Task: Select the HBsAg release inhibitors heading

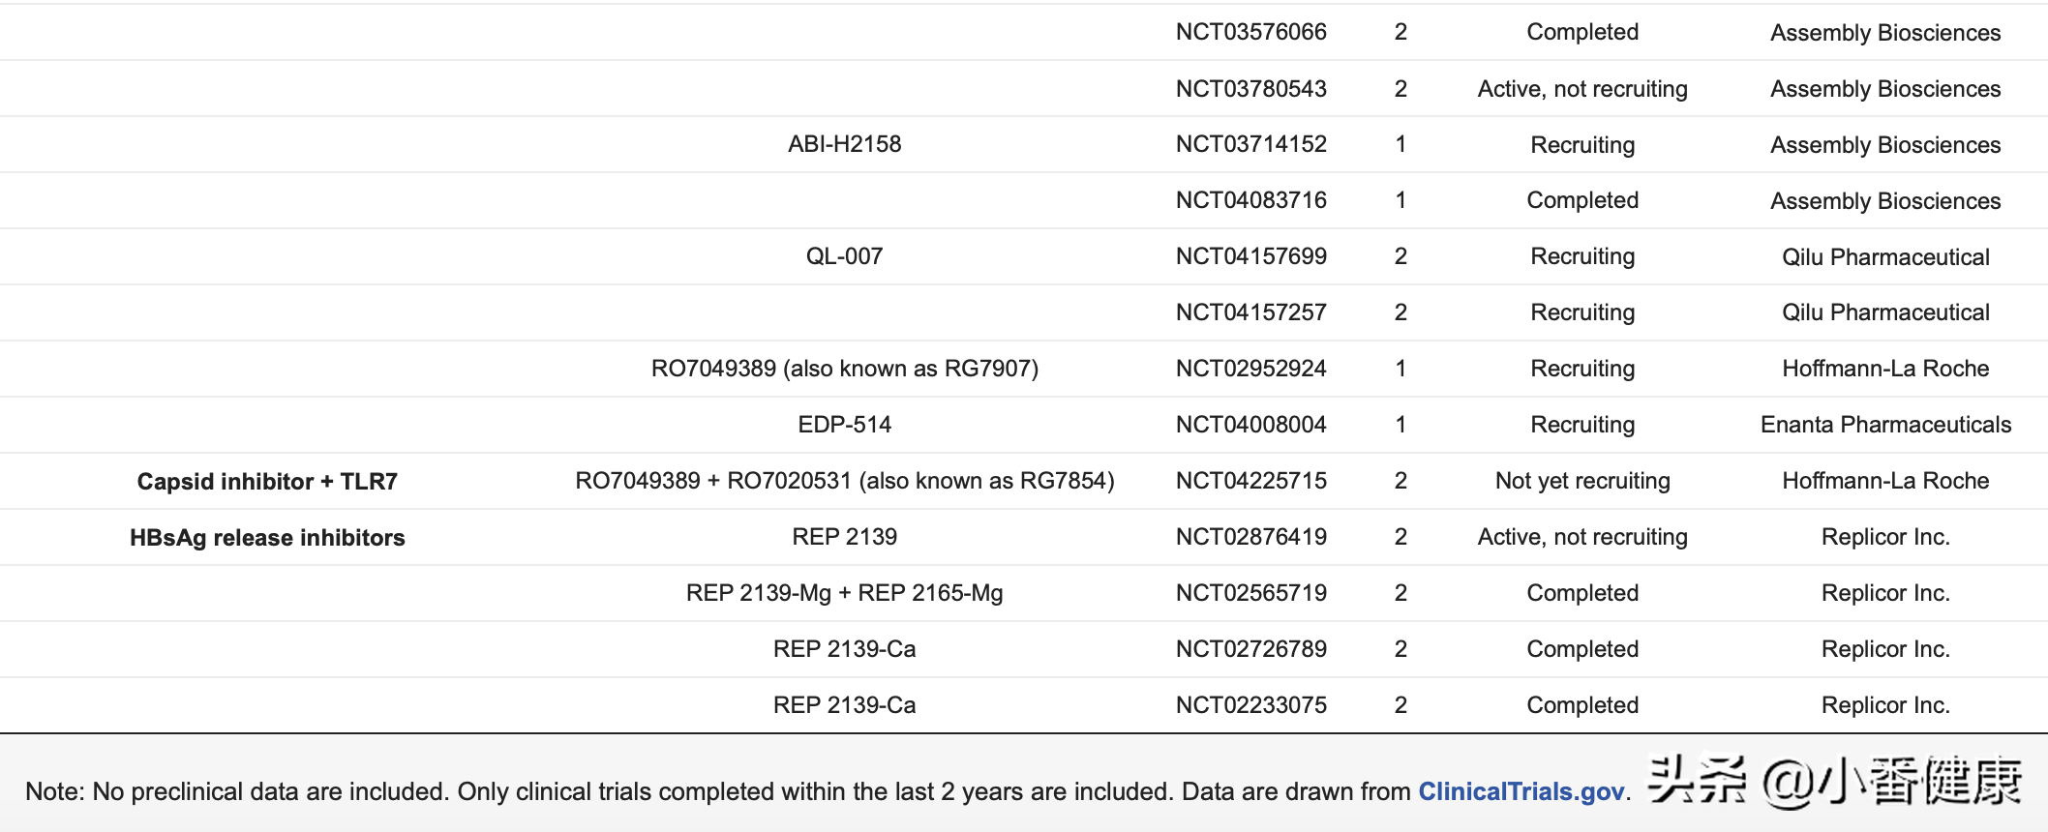Action: point(267,538)
